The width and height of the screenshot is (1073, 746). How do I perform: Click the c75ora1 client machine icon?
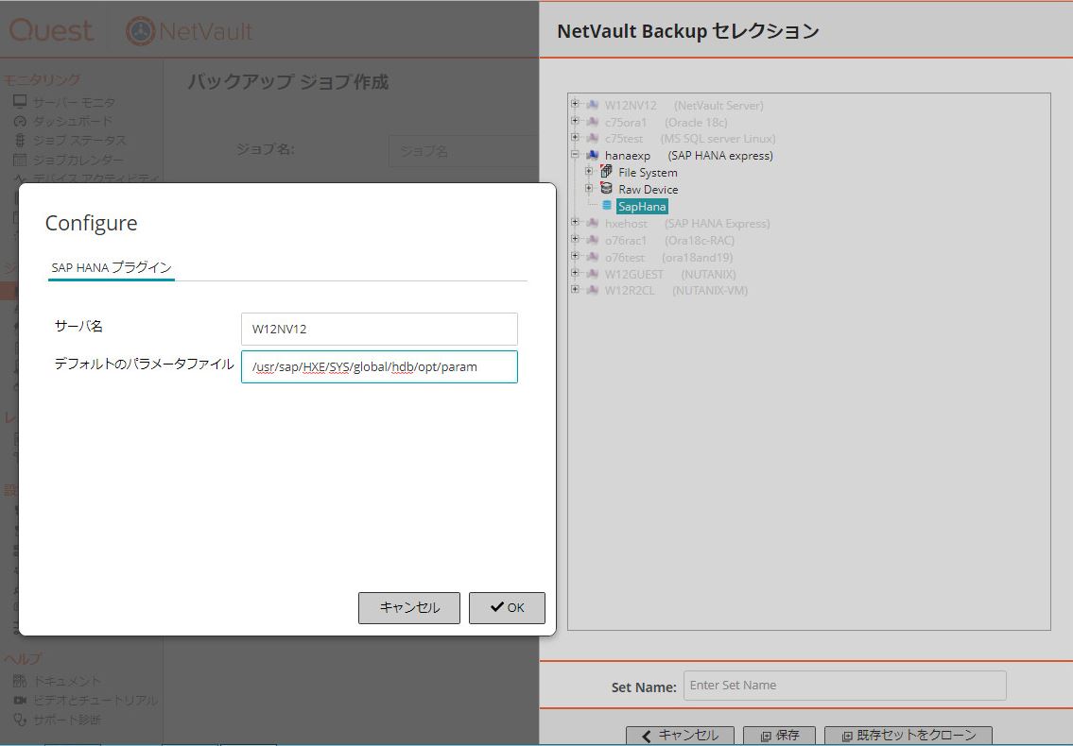click(593, 122)
